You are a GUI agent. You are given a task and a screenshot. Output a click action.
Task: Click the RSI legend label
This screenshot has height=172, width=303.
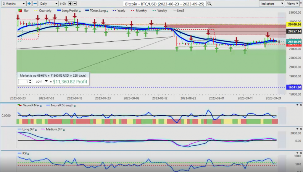coord(25,153)
